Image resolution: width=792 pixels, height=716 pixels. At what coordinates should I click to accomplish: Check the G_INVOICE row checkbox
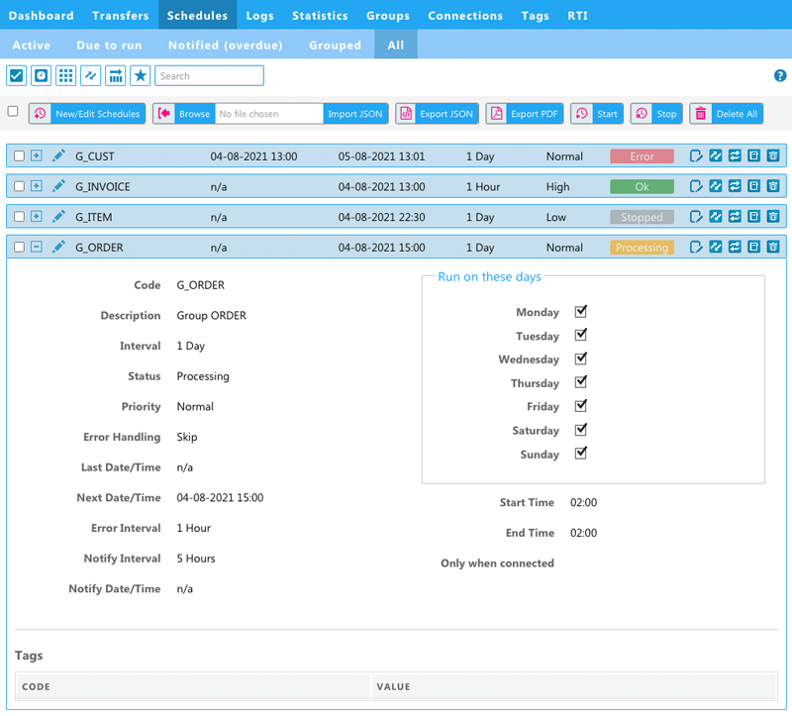[19, 186]
